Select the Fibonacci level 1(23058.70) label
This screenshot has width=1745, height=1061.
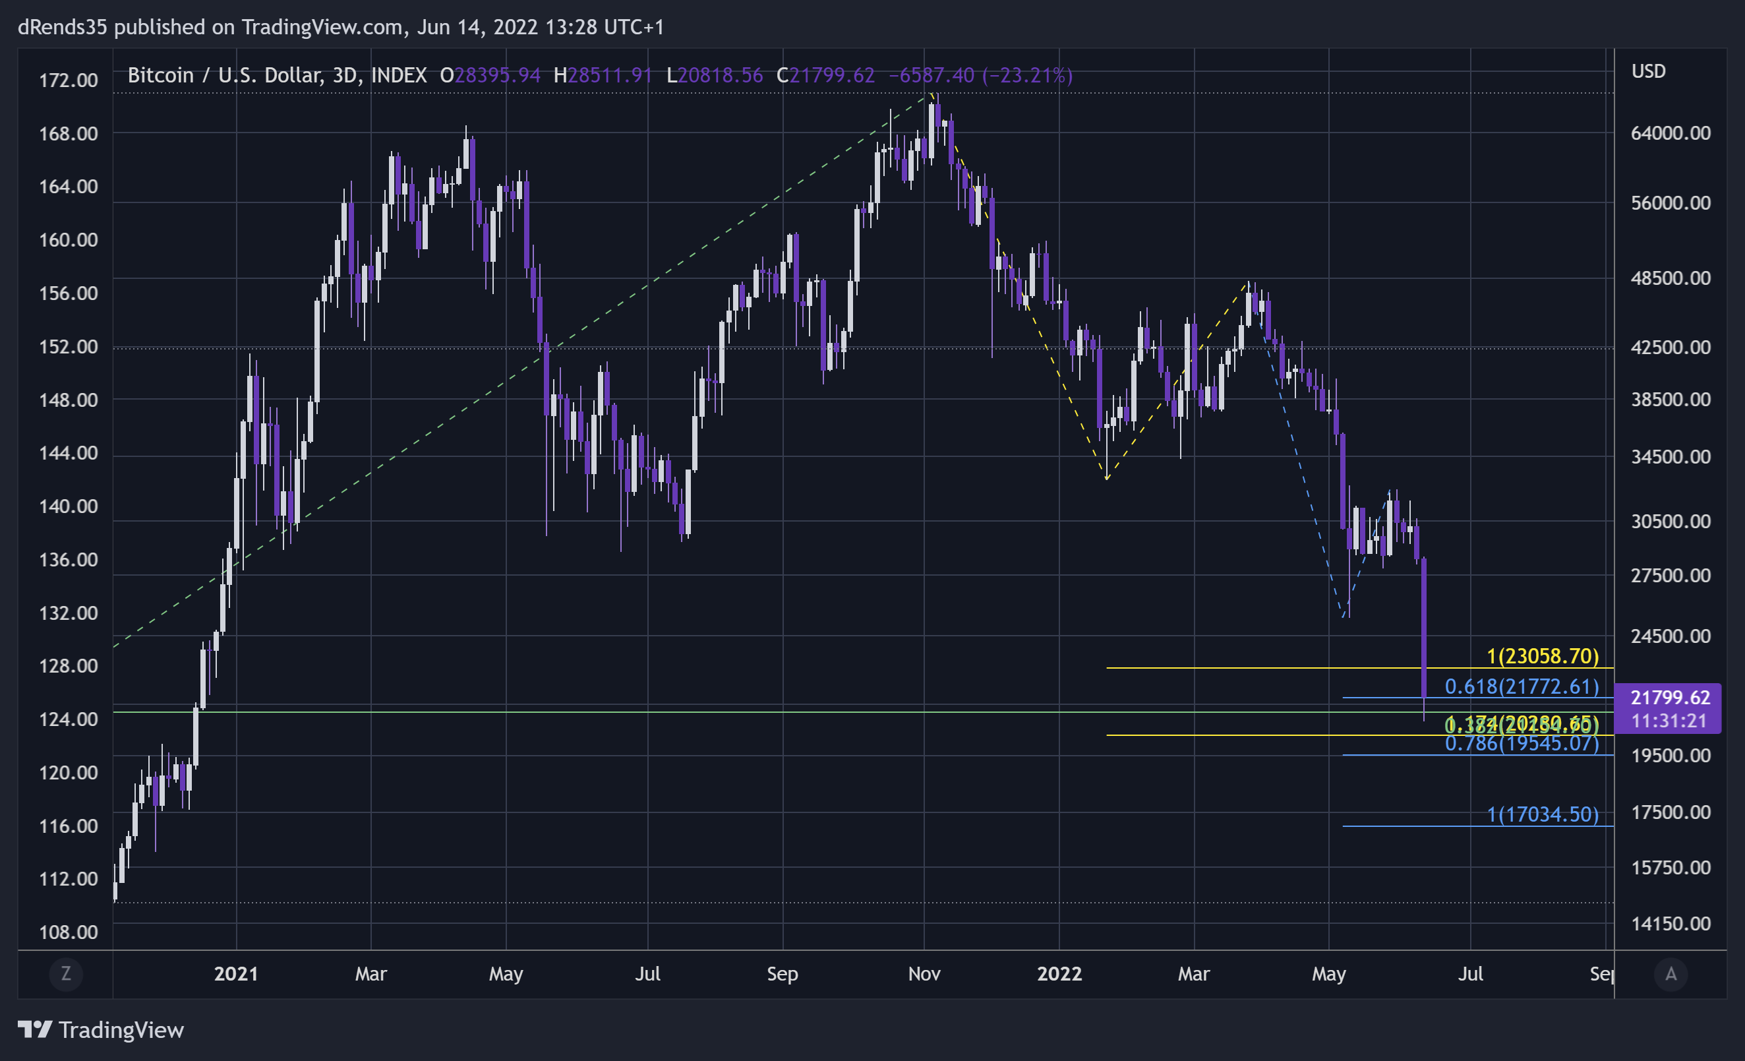(1542, 656)
